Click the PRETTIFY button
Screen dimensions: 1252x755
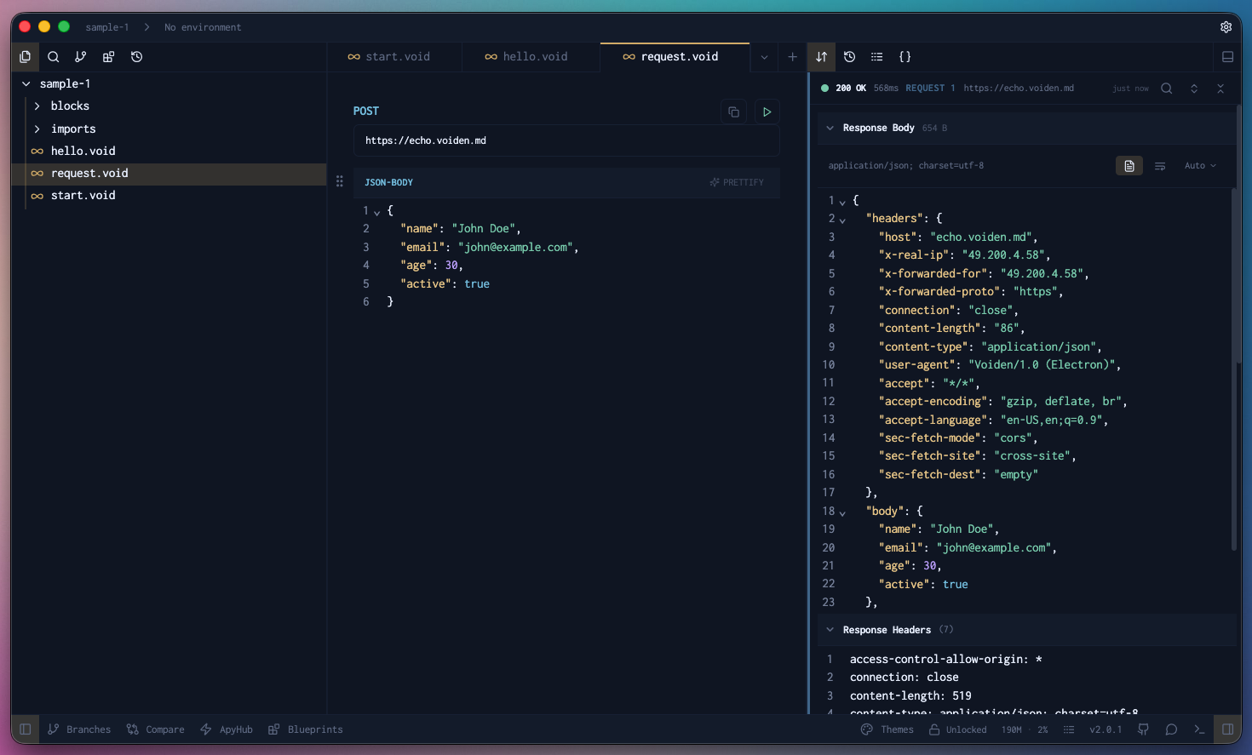pos(737,182)
